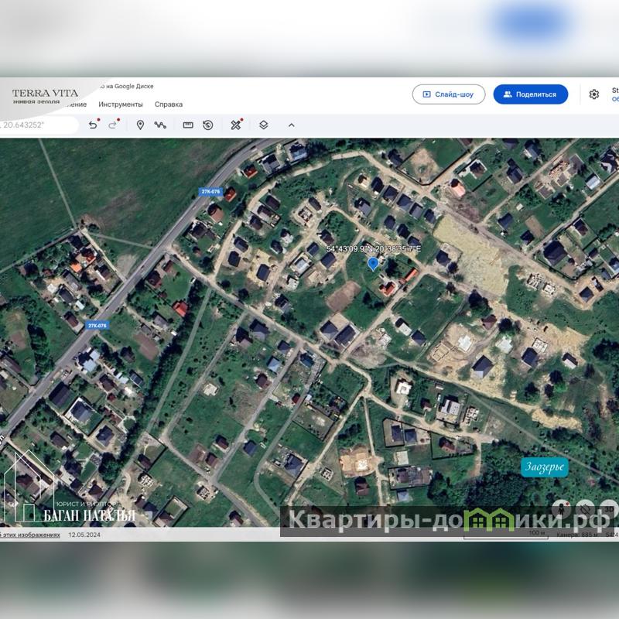
Task: Open the imagery attribution link at bottom left
Action: click(x=31, y=535)
